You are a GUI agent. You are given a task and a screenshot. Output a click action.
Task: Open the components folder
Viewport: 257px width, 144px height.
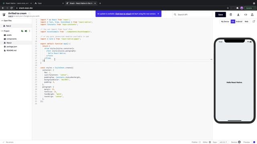pyautogui.click(x=16, y=39)
